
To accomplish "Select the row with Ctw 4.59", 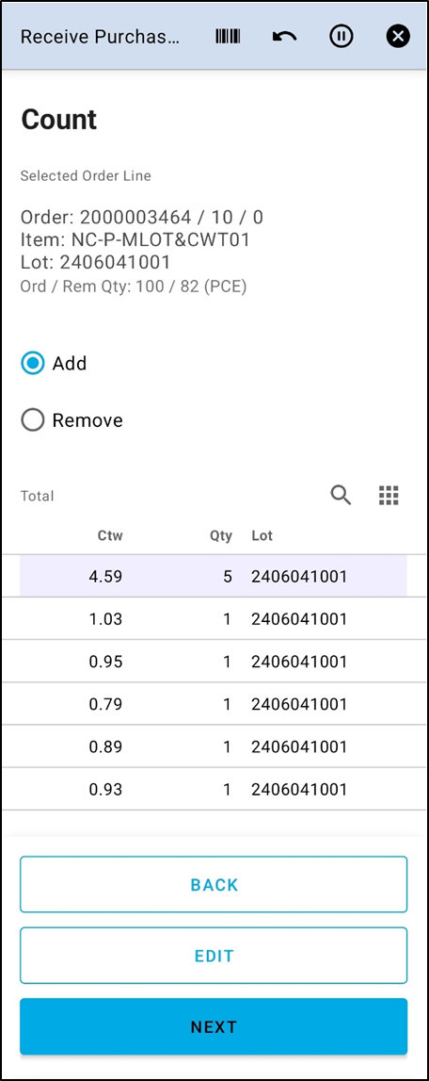I will [214, 577].
